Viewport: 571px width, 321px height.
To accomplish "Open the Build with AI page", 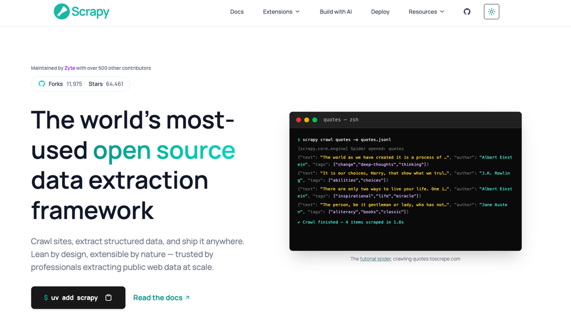I will (x=336, y=12).
